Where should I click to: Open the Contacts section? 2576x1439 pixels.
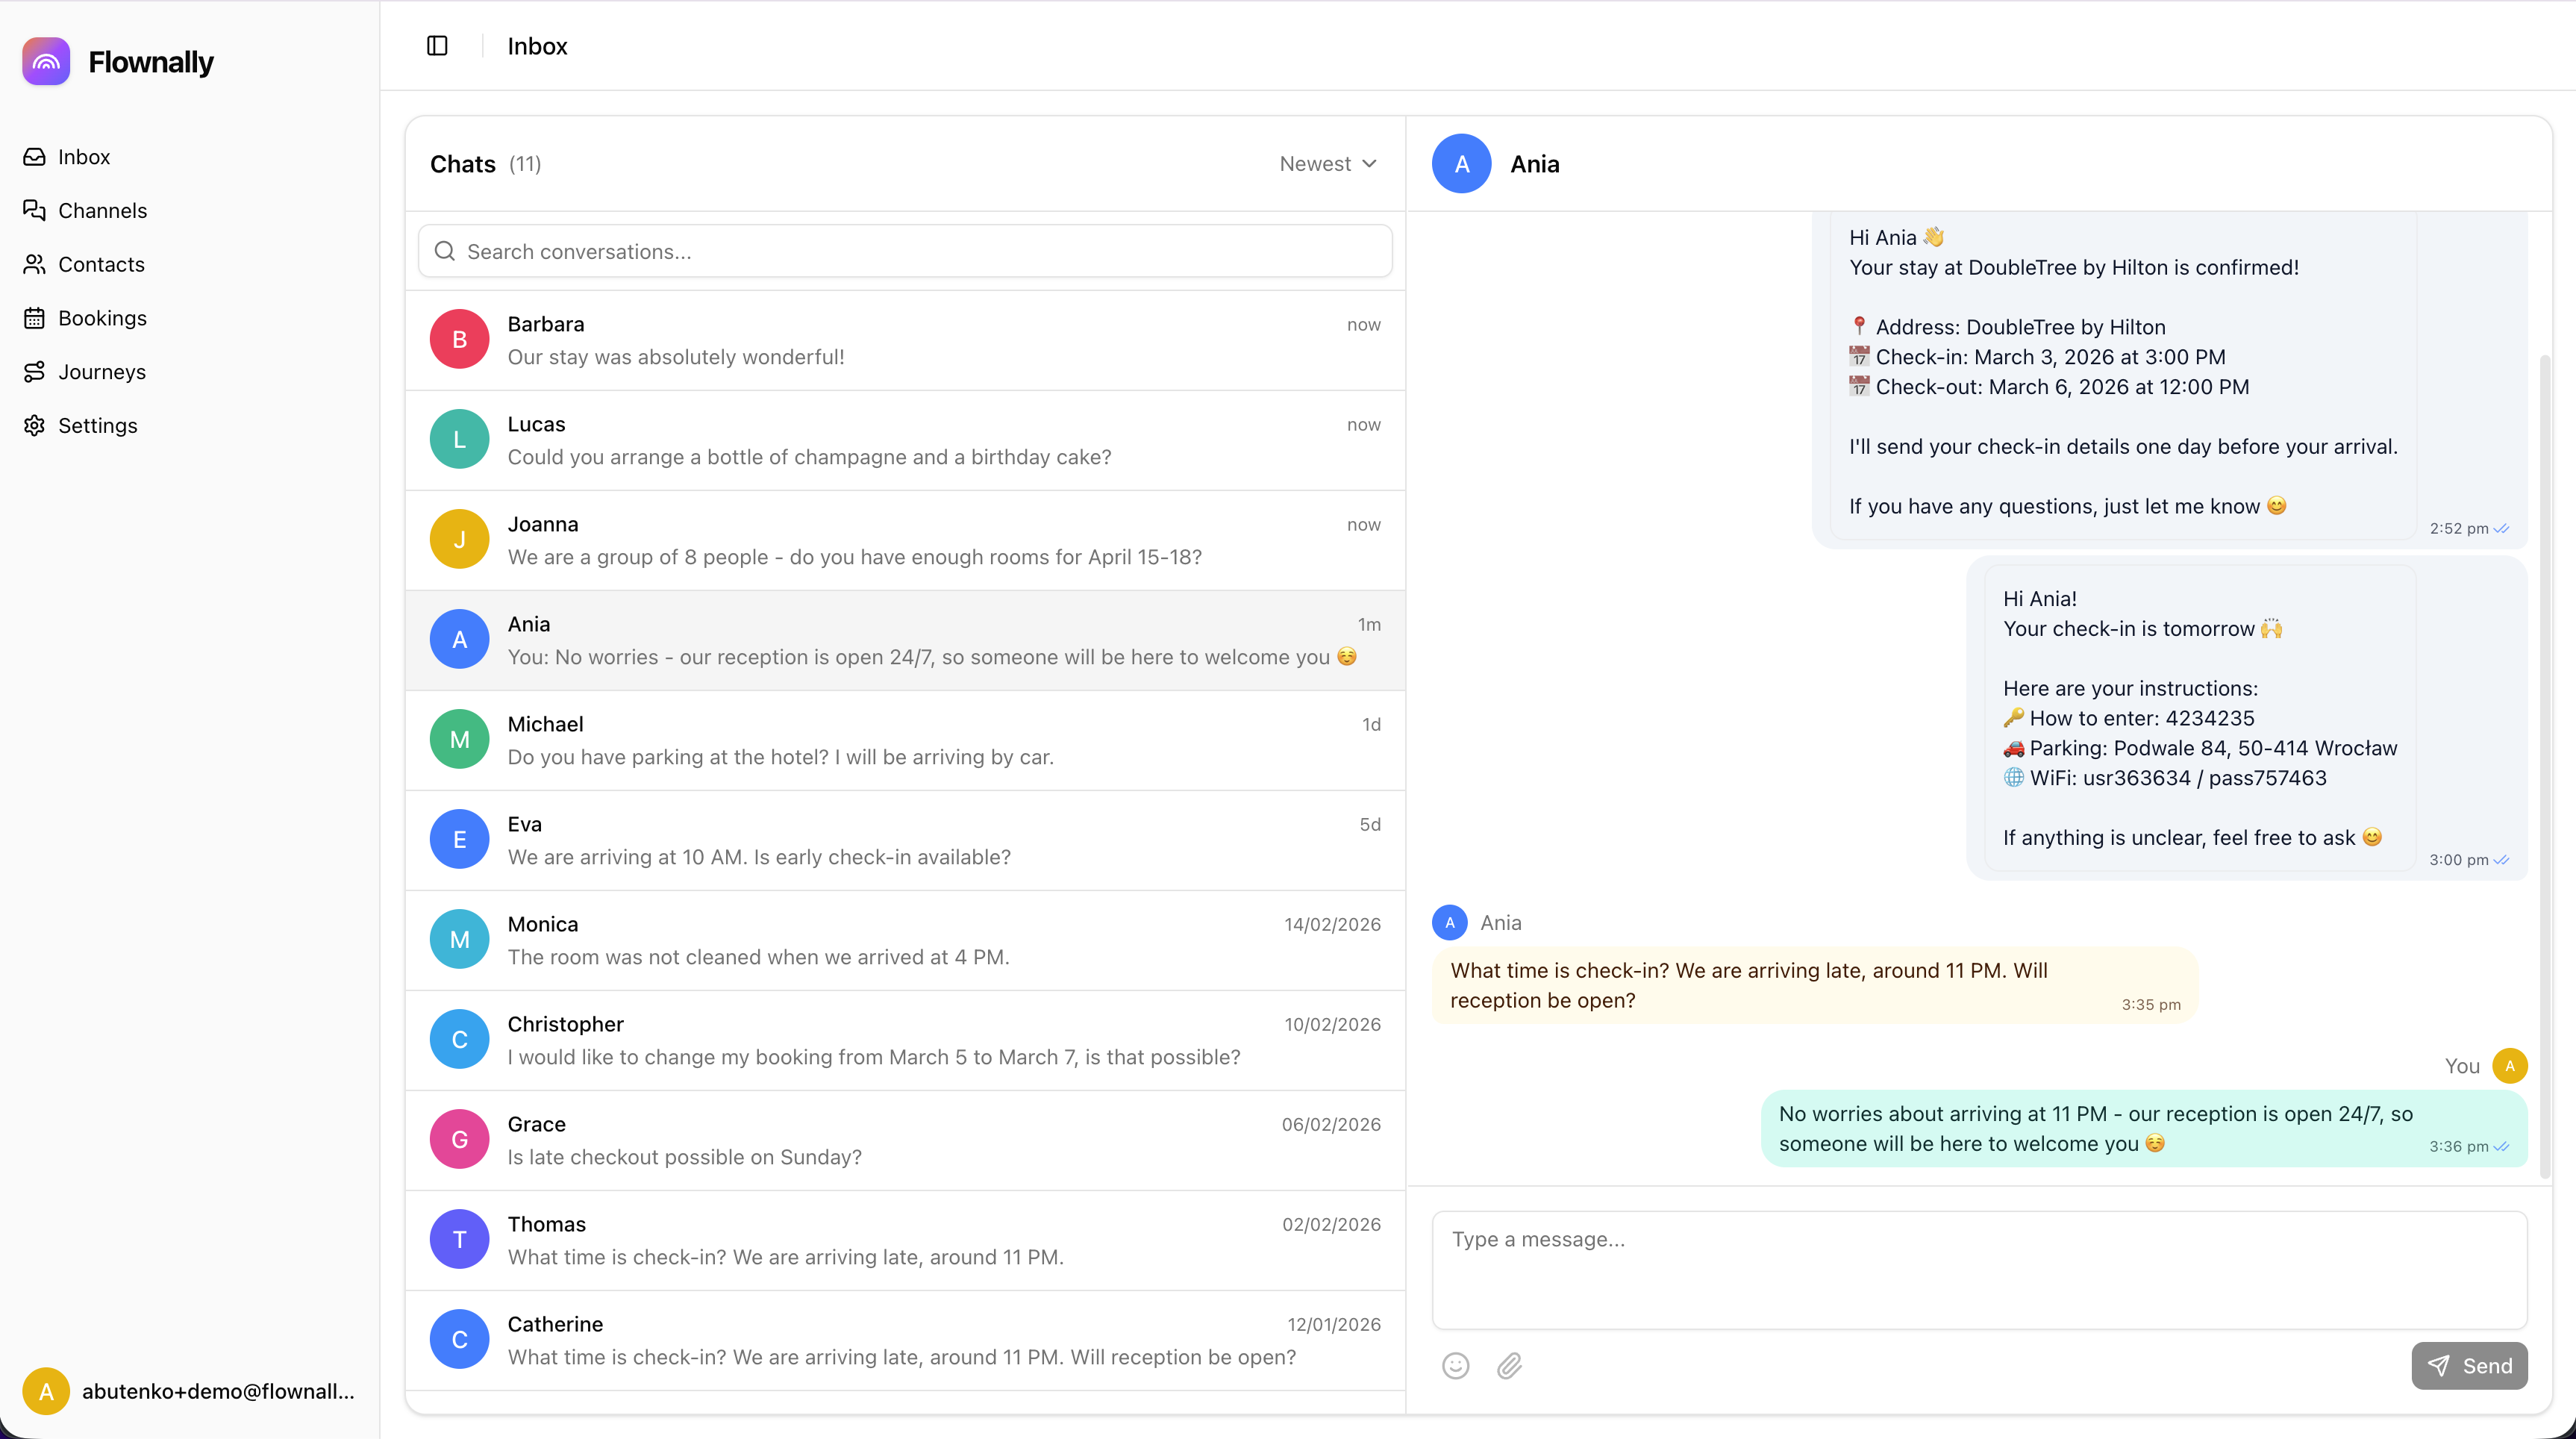click(x=101, y=264)
